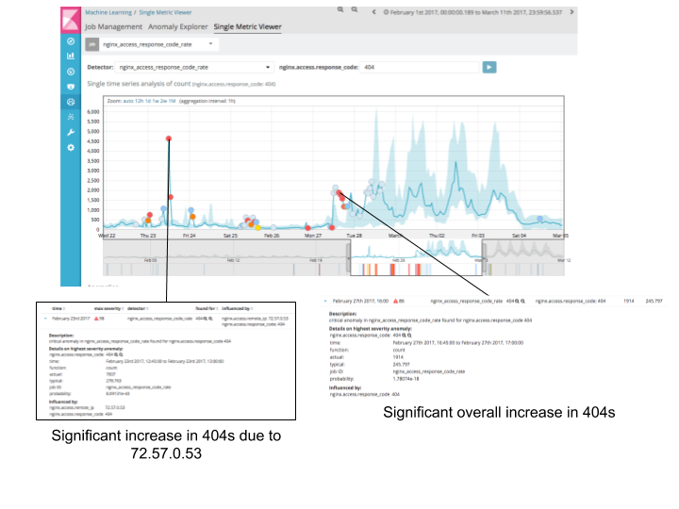
Task: Sort anomalies by influenced by column
Action: click(238, 308)
